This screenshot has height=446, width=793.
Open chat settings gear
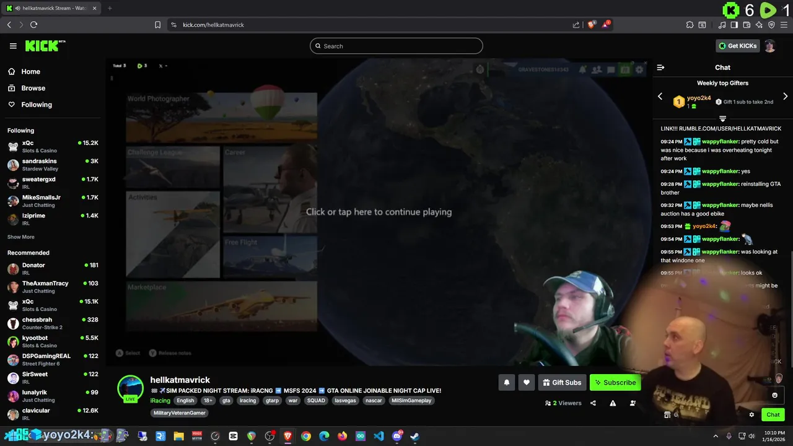(x=751, y=415)
